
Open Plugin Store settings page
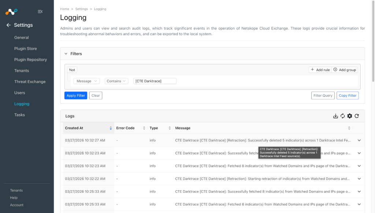[26, 49]
